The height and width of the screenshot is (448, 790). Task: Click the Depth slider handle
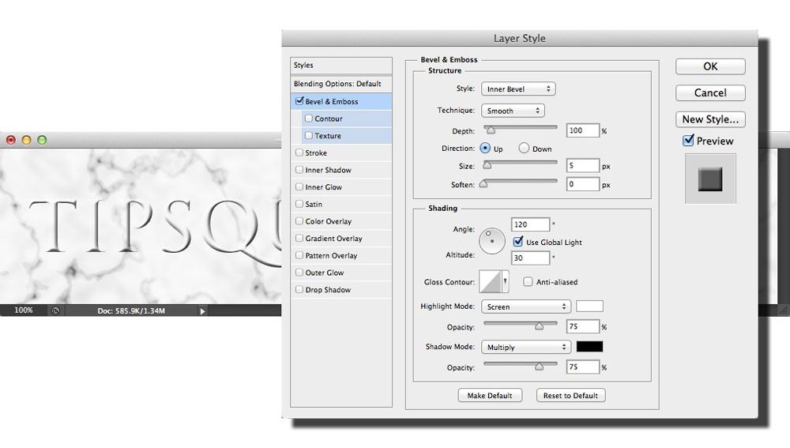pos(491,130)
